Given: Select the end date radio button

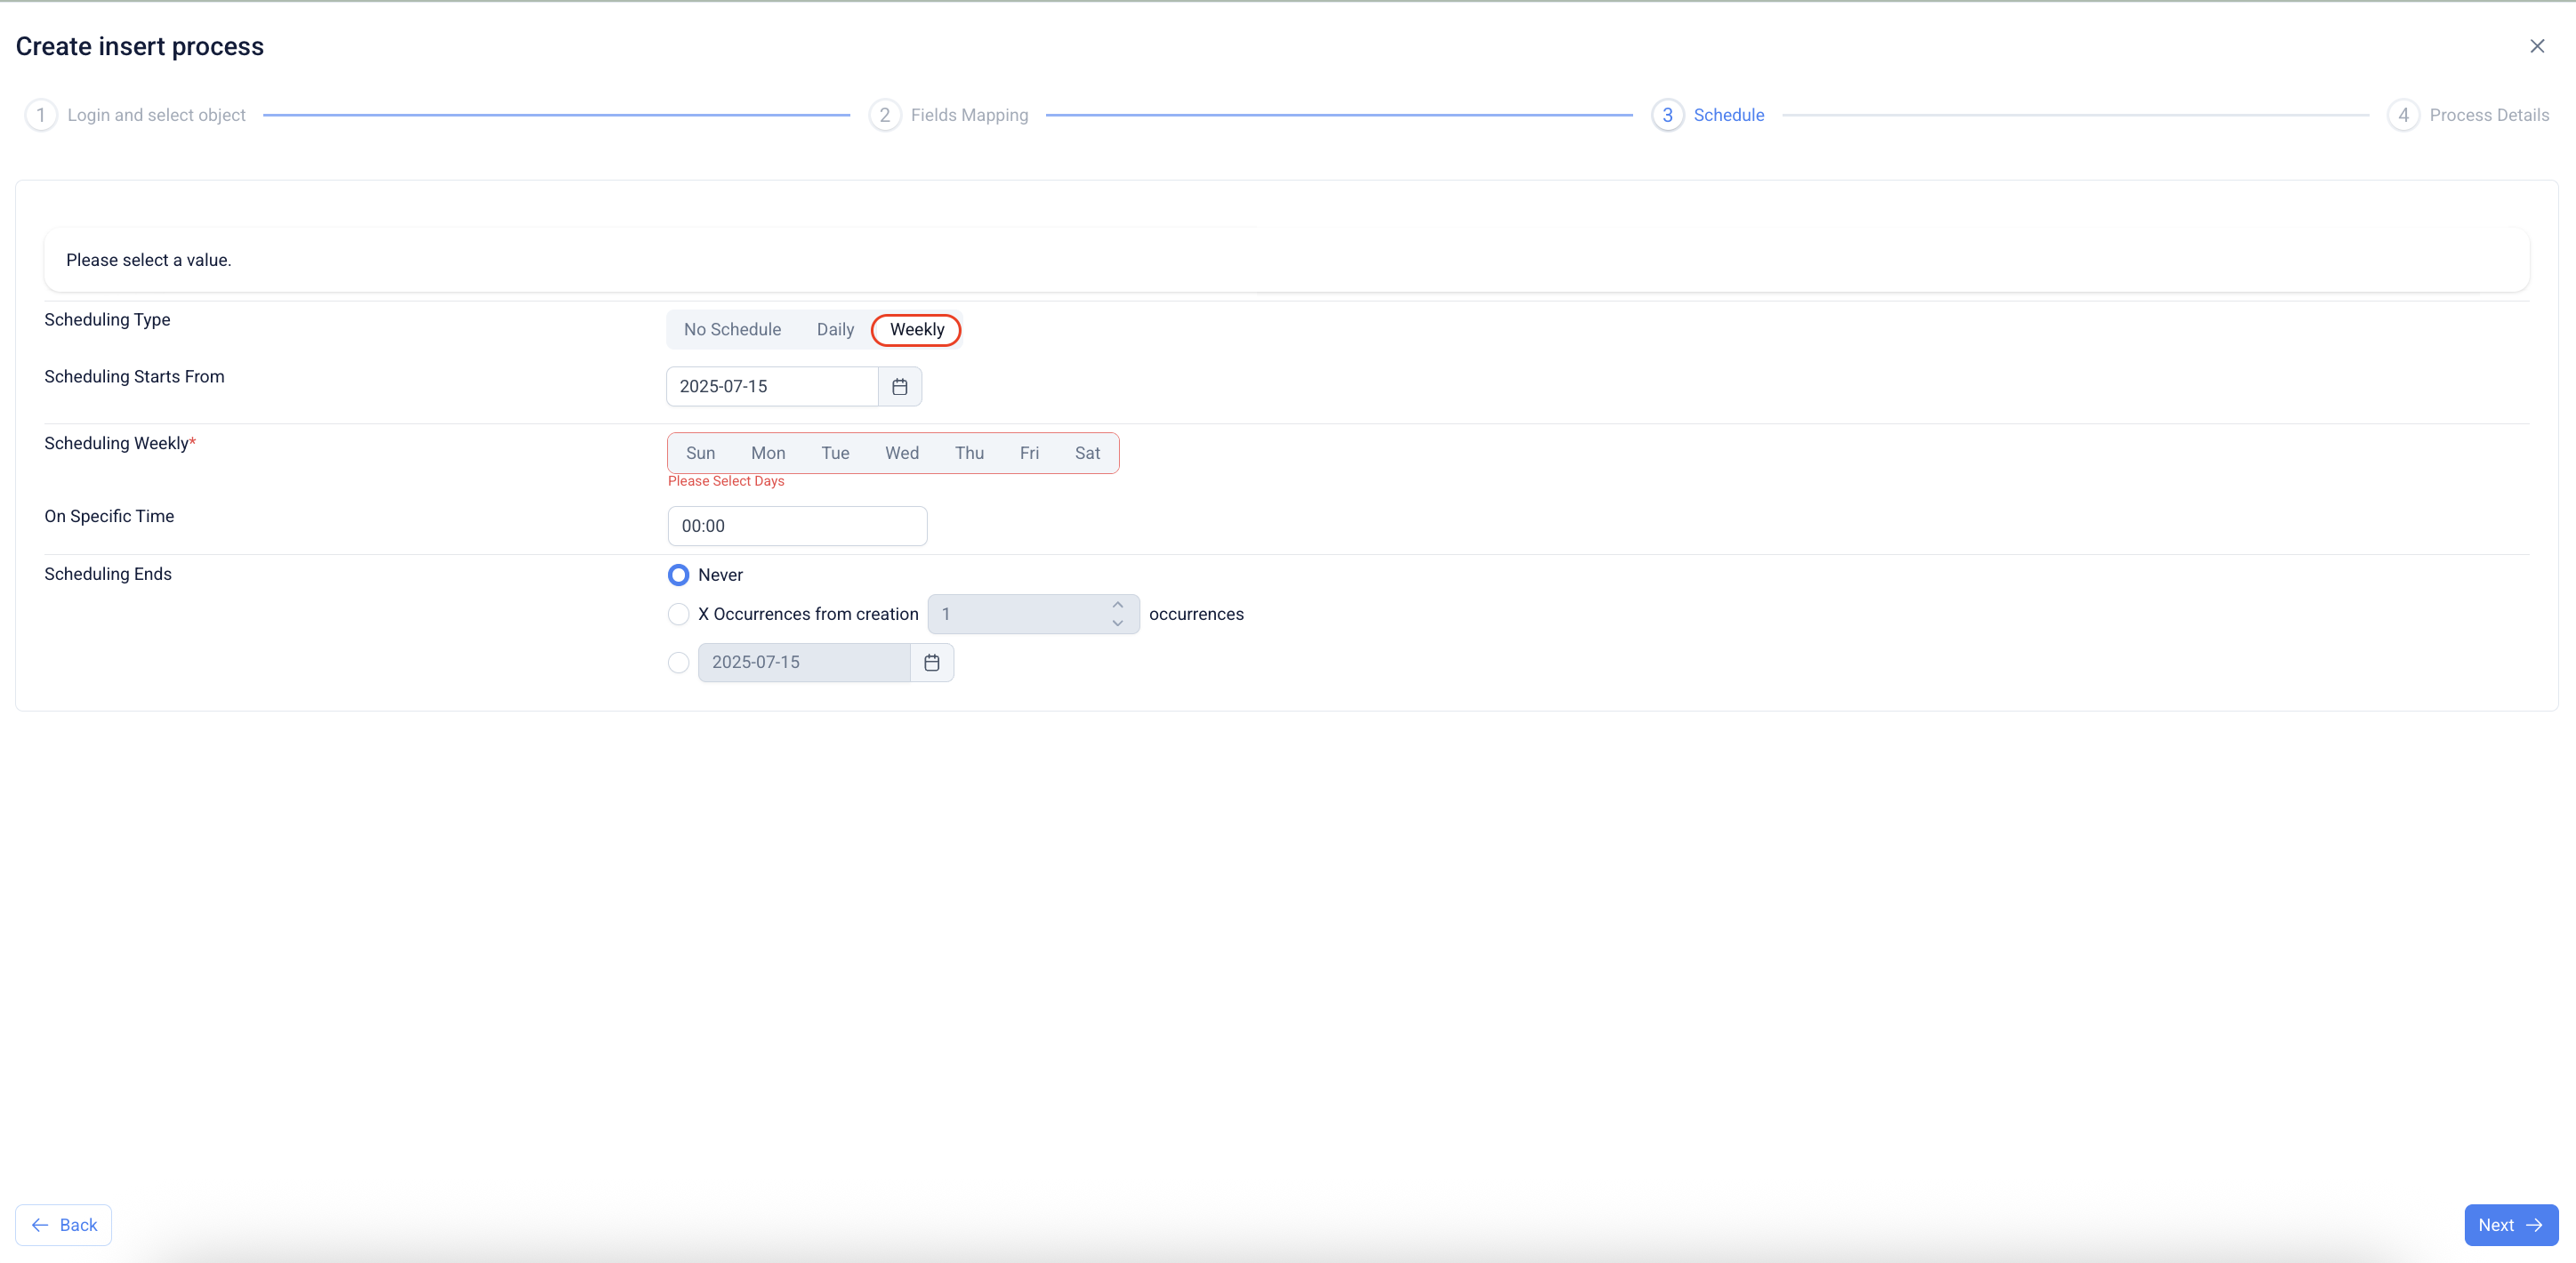Looking at the screenshot, I should pyautogui.click(x=678, y=662).
